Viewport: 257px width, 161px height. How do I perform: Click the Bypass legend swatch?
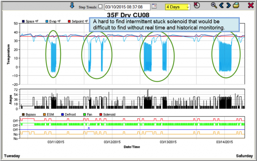click(x=23, y=115)
